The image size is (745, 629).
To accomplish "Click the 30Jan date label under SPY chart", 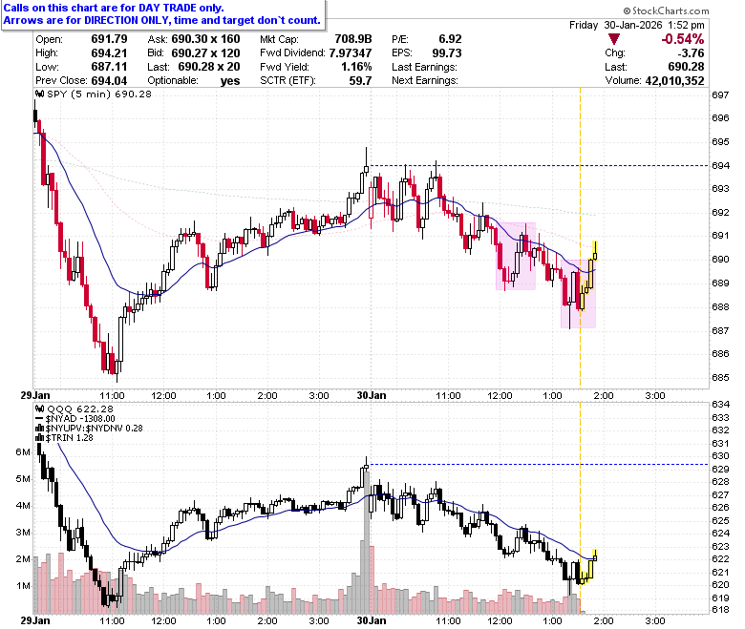I will (372, 395).
